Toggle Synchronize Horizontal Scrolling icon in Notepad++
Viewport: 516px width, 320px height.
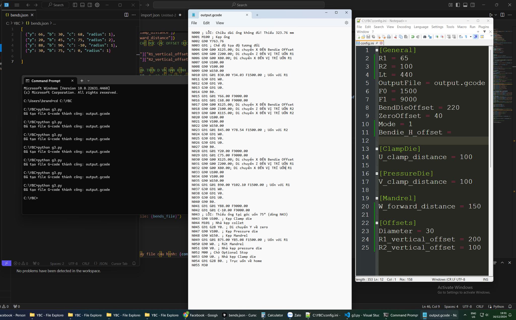tap(454, 37)
